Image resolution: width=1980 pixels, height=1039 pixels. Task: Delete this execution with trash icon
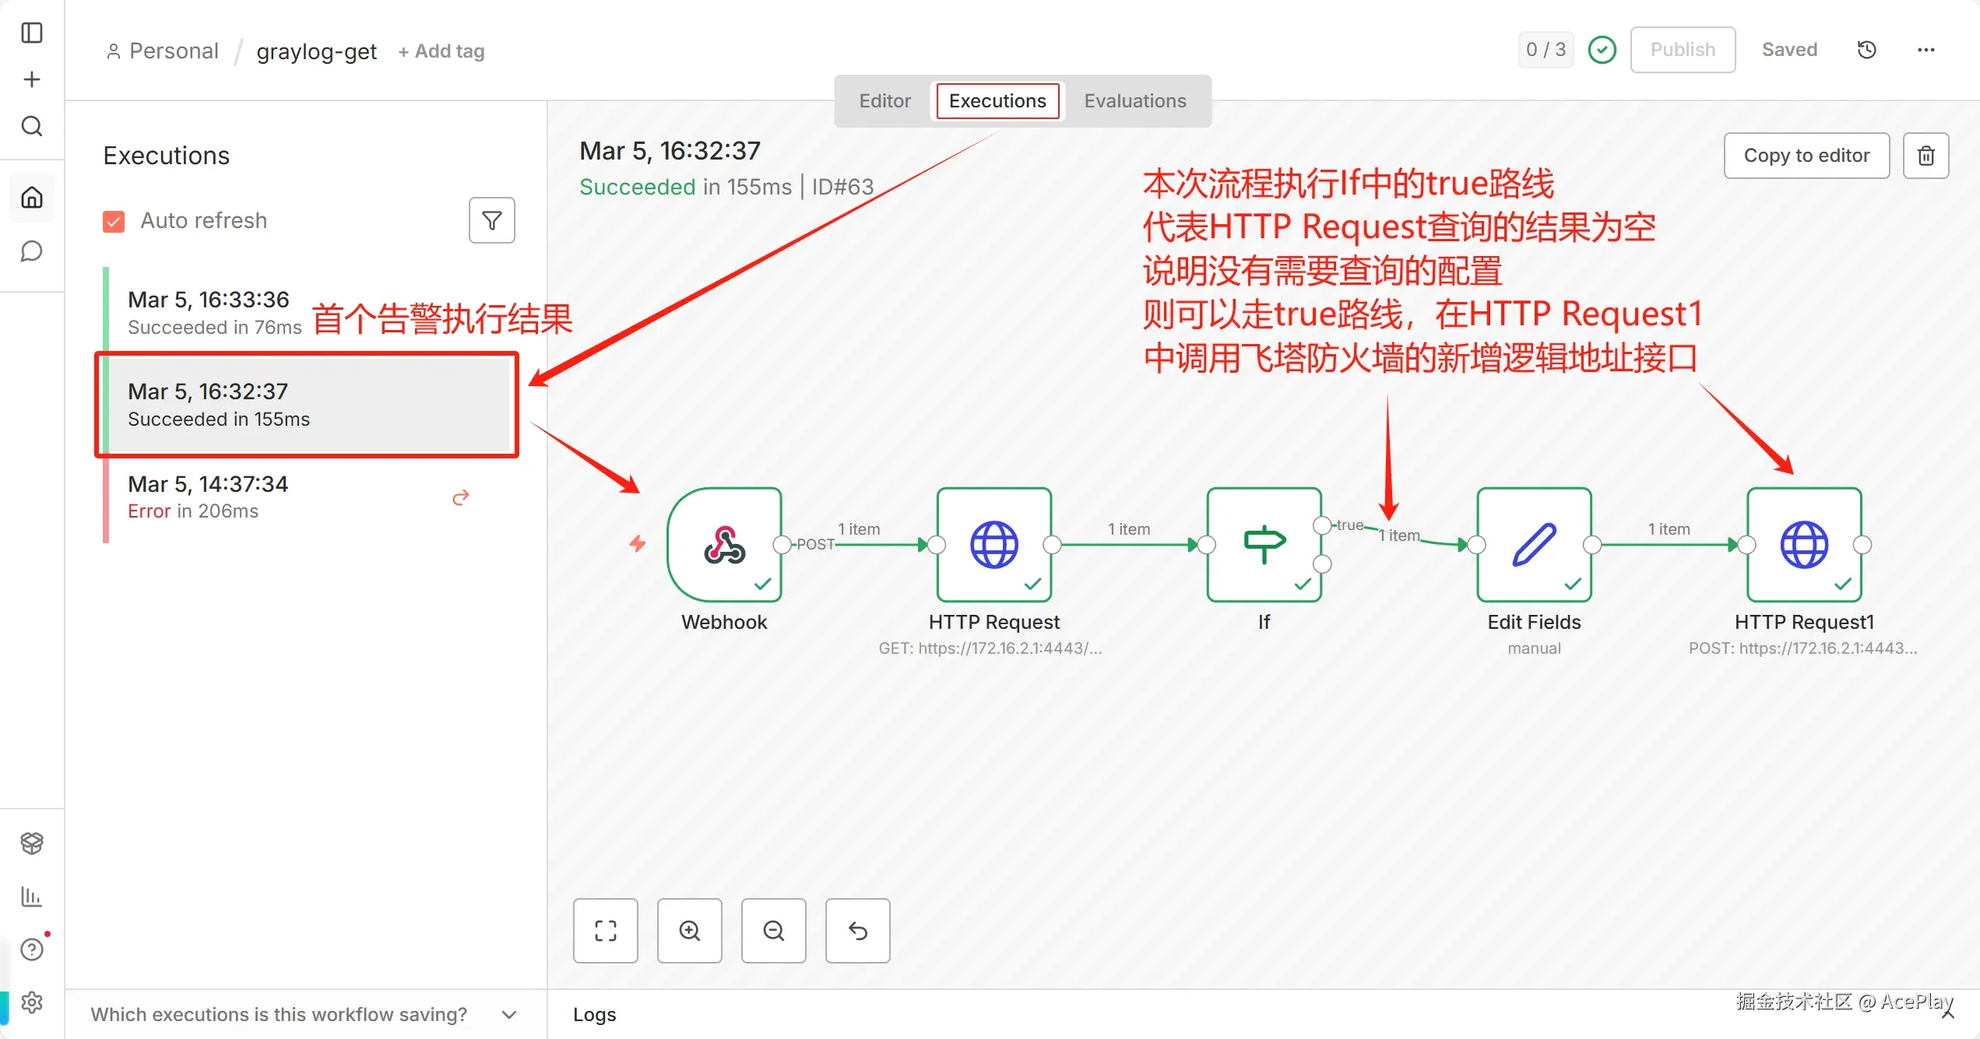coord(1925,156)
